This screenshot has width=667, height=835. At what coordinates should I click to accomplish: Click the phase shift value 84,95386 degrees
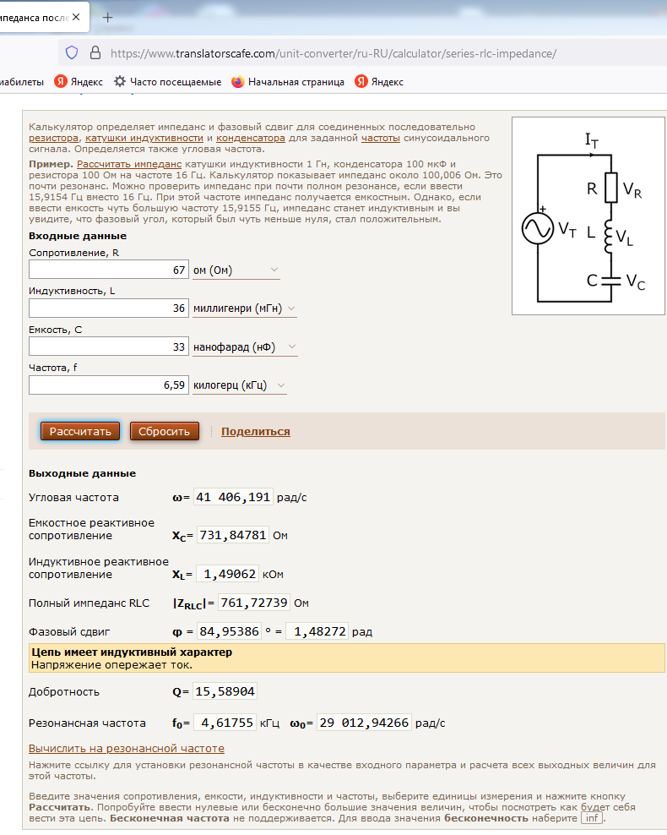click(x=230, y=631)
